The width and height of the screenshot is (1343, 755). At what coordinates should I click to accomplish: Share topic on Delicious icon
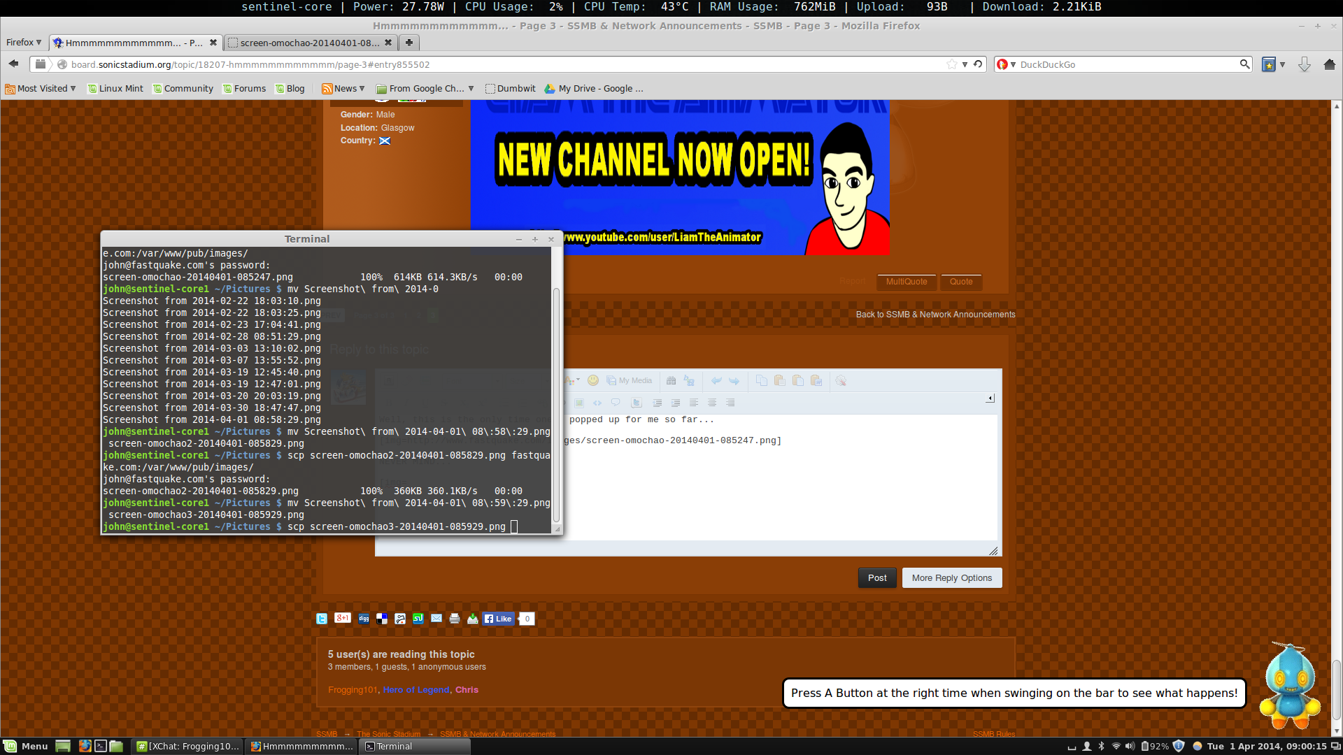point(382,619)
